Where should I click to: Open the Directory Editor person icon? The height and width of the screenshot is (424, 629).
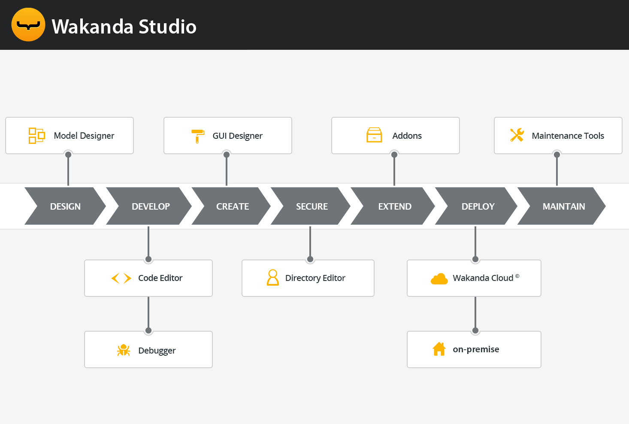(x=272, y=278)
